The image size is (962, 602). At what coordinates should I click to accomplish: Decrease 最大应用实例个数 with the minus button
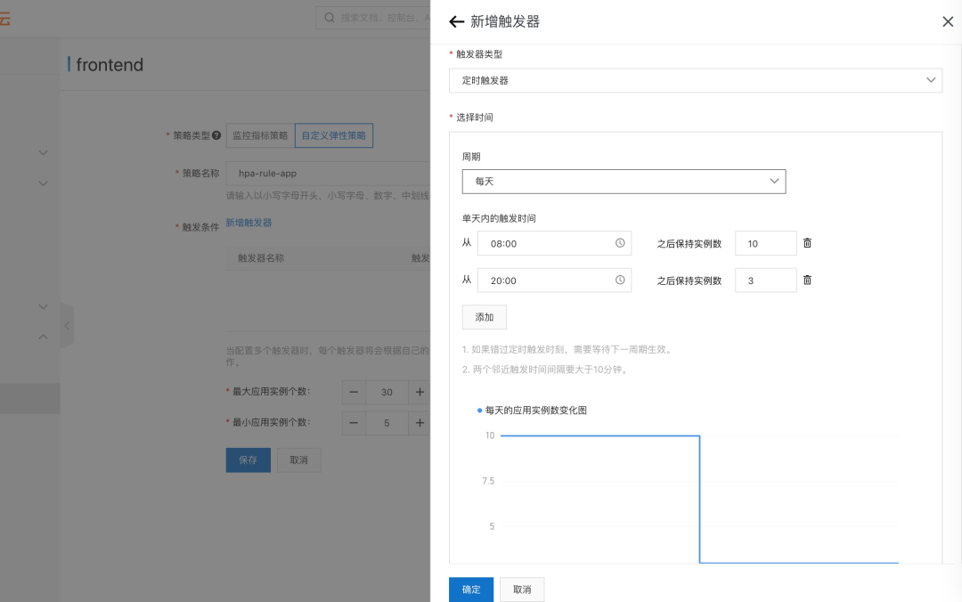click(354, 392)
